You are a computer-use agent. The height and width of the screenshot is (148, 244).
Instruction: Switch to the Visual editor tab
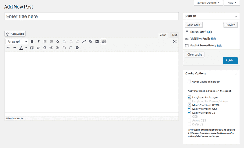point(163,35)
